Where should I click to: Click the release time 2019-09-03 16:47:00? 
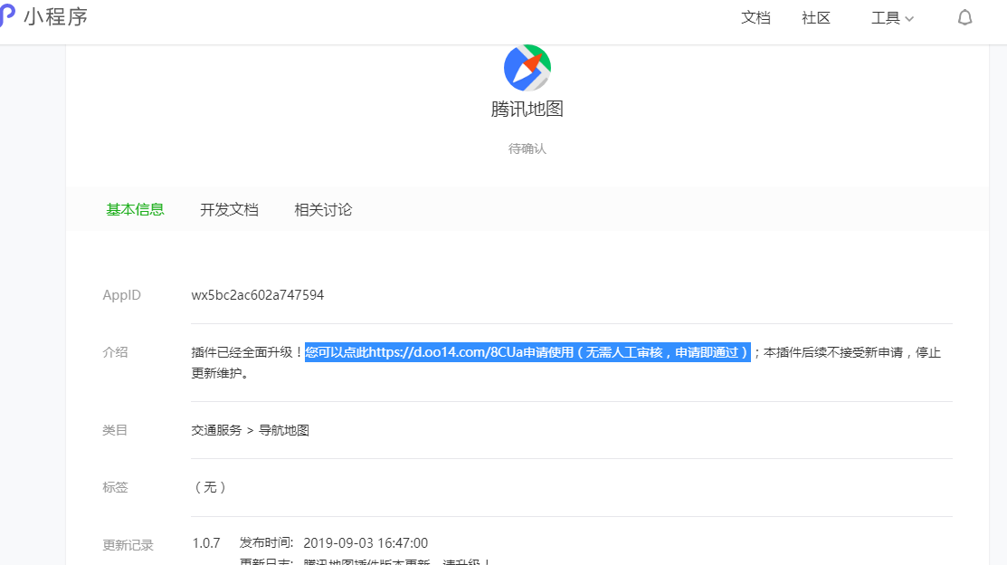366,543
